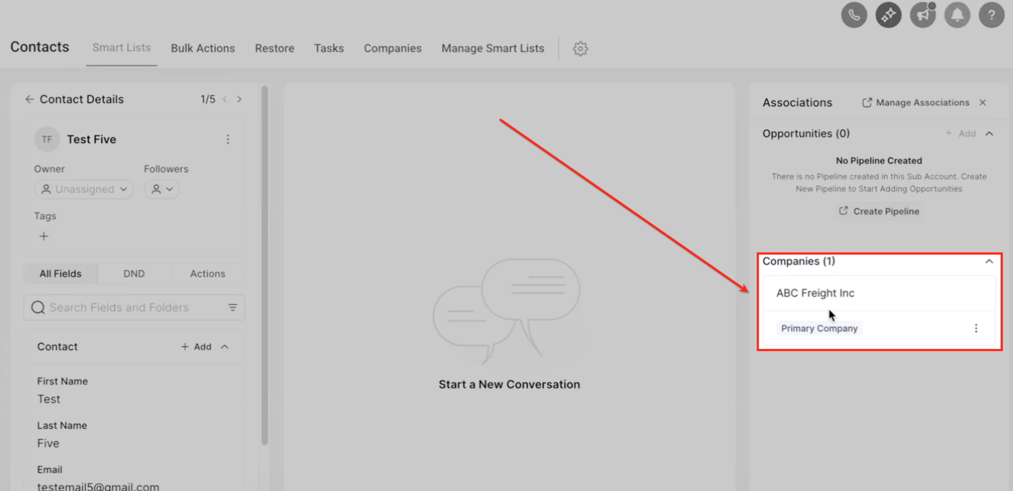Collapse the Companies (1) section
Screen dimensions: 1013x491
coord(989,262)
